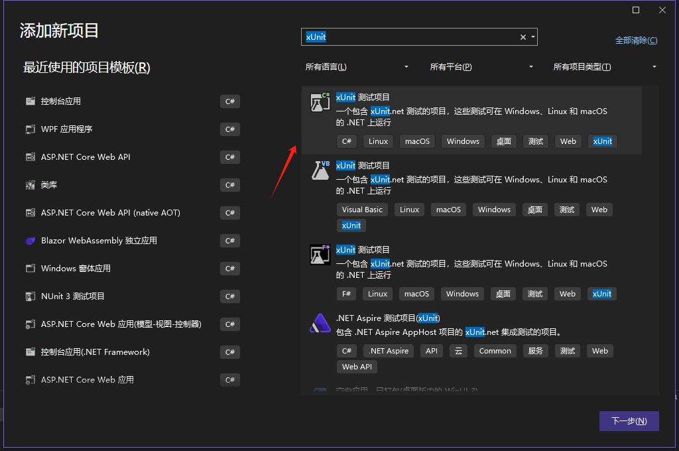Screen dimensions: 679x451
Task: Click the F# tag in F# xUnit result
Action: pyautogui.click(x=346, y=294)
